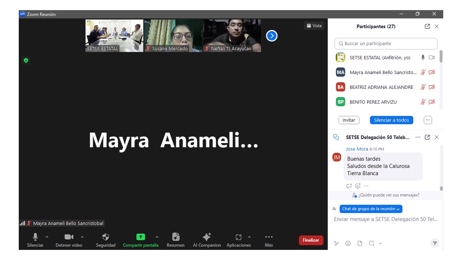This screenshot has height=260, width=462.
Task: Add reaction to Jose Mora's message
Action: click(358, 186)
